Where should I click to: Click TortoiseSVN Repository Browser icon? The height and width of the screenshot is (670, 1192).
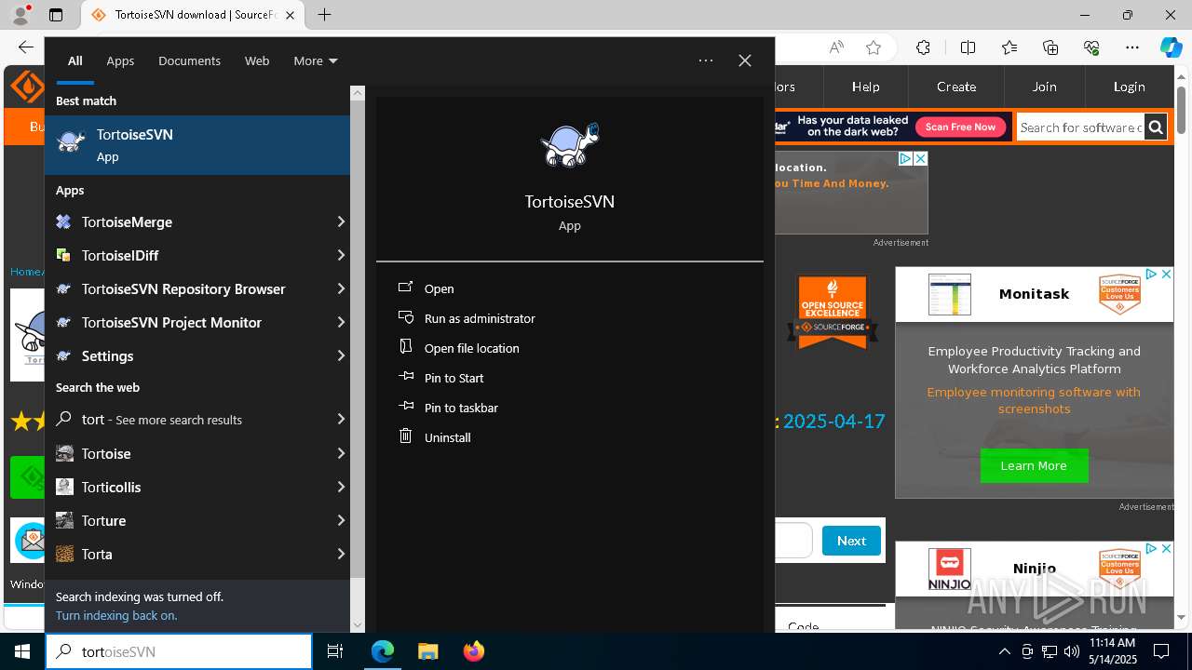pos(63,288)
